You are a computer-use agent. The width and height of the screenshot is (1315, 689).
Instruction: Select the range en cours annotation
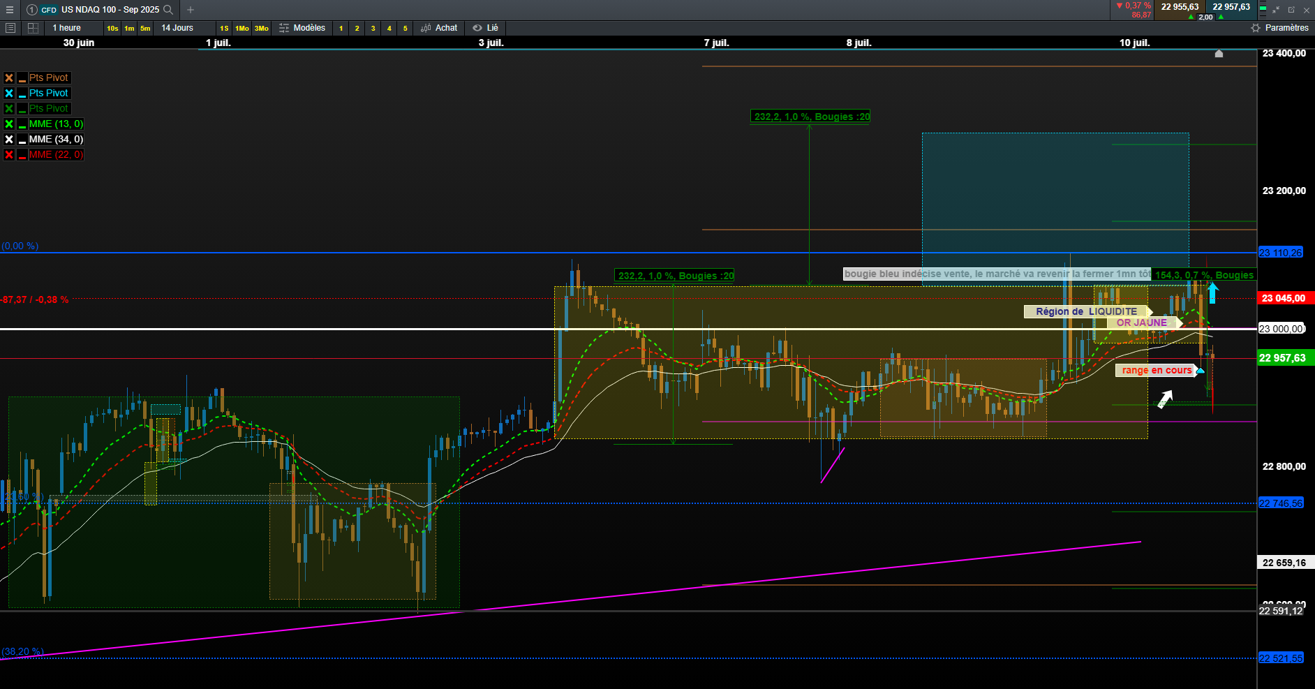[x=1157, y=371]
